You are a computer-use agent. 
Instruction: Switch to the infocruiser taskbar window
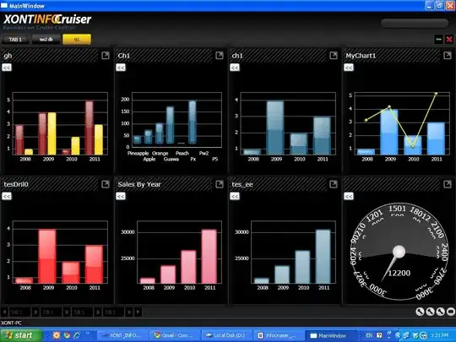tap(279, 335)
